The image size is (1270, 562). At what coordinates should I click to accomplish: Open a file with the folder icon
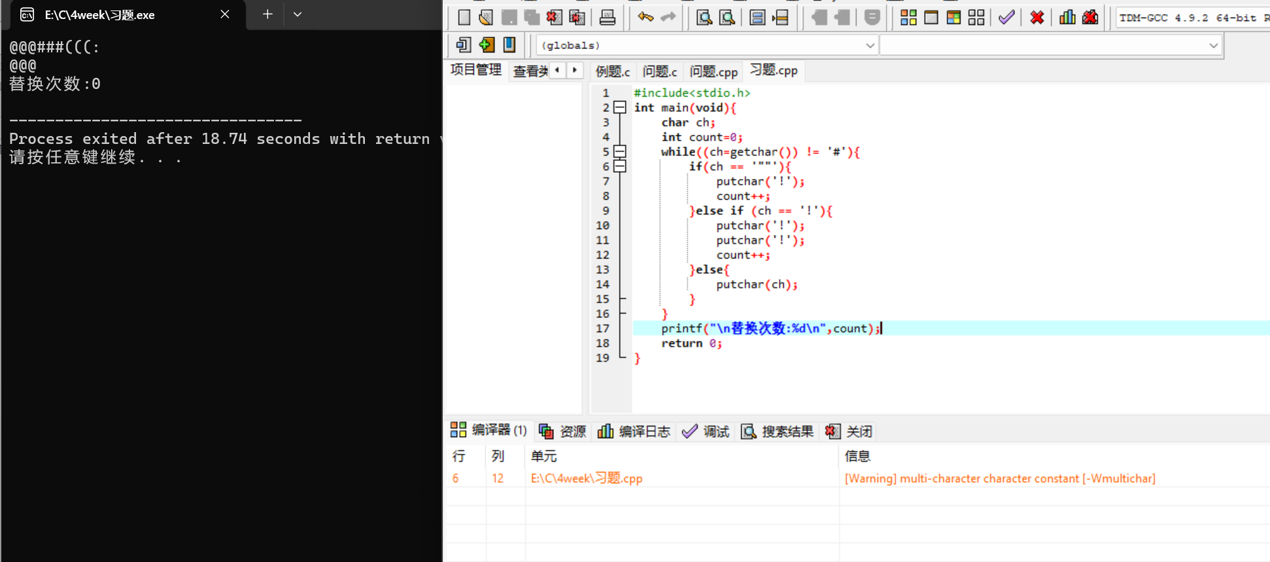[x=486, y=18]
